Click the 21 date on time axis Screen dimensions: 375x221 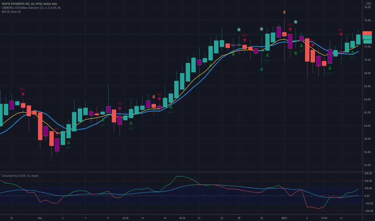(x=199, y=218)
